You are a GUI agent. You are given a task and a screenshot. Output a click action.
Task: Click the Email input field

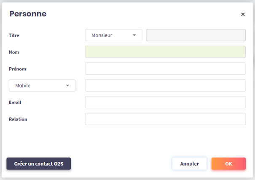(165, 102)
